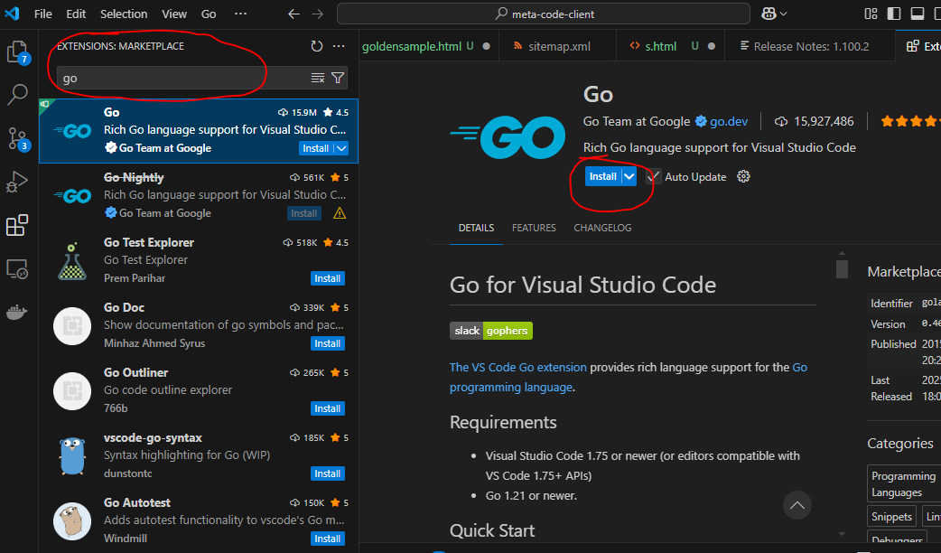Select the Snippets category
Image resolution: width=941 pixels, height=553 pixels.
pyautogui.click(x=891, y=516)
